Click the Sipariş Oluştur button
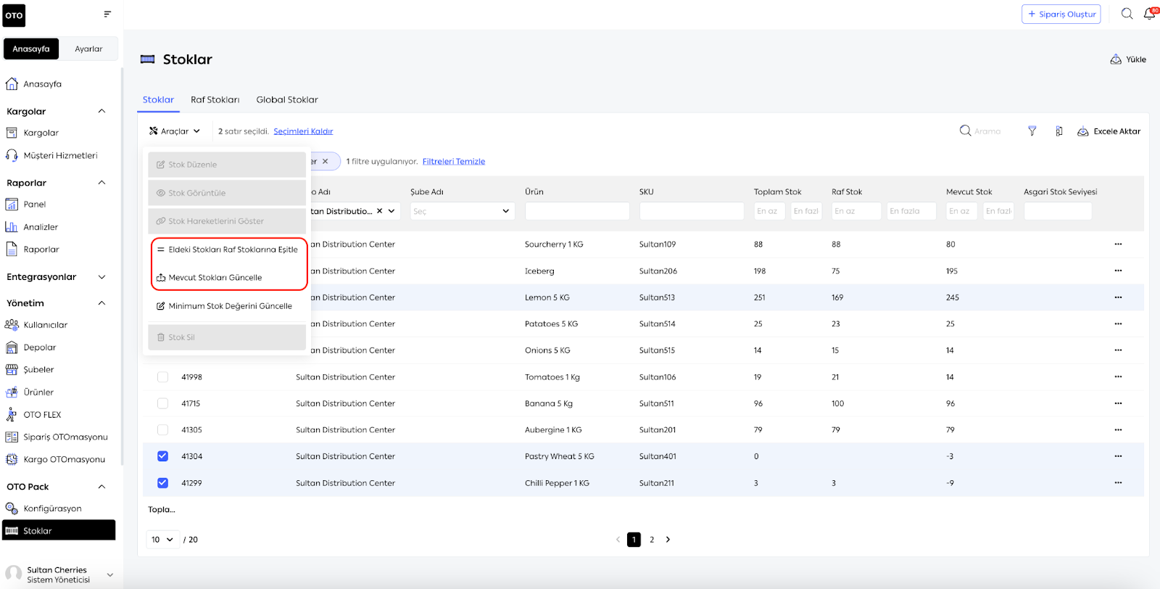The image size is (1160, 589). click(1061, 14)
